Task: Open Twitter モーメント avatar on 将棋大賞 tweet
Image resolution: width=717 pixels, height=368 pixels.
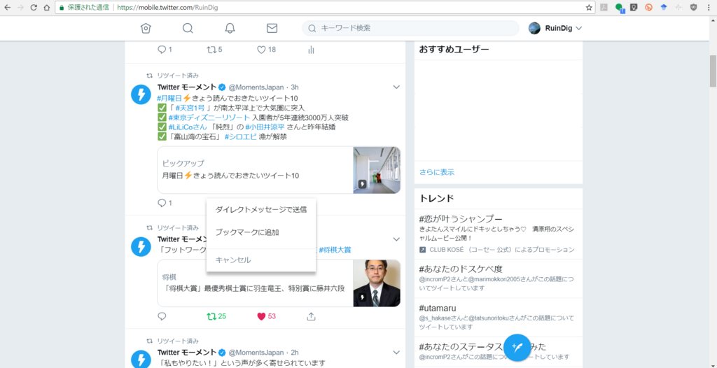Action: click(x=141, y=247)
